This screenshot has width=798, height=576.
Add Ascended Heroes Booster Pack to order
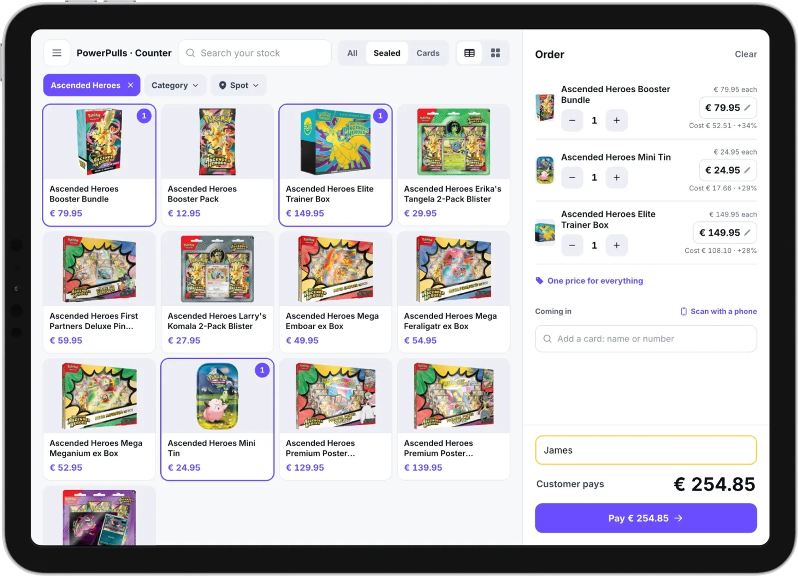[217, 165]
